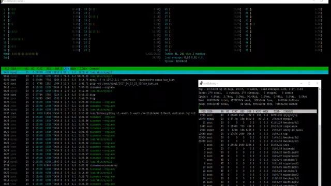Click the PID column header in htop
Viewport: 331px width, 186px height.
tap(7, 69)
